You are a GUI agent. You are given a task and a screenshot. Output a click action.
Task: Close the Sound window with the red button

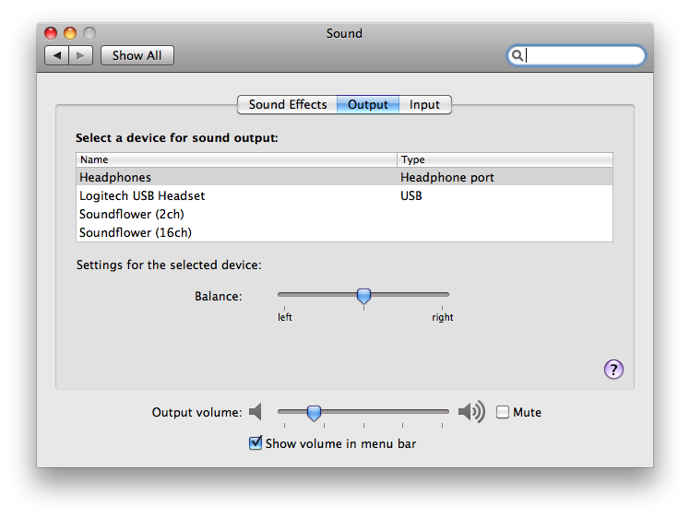coord(51,33)
